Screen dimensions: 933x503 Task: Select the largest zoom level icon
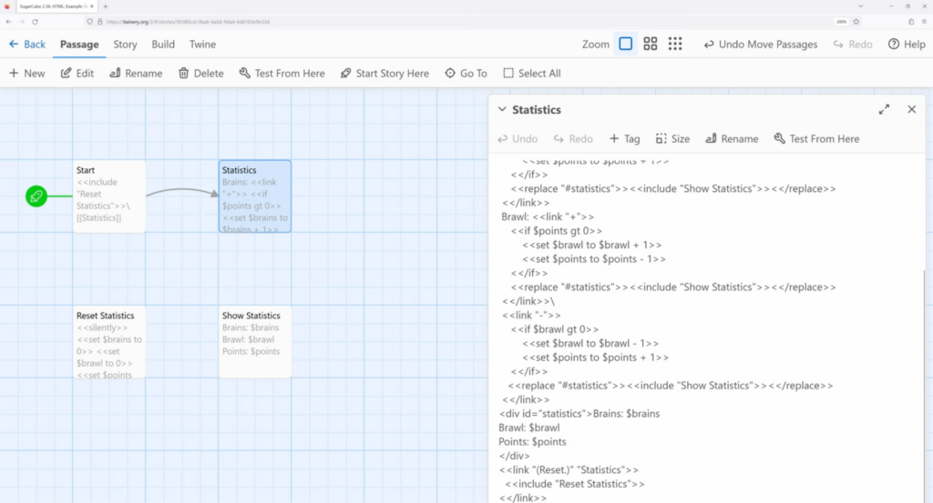pos(625,44)
